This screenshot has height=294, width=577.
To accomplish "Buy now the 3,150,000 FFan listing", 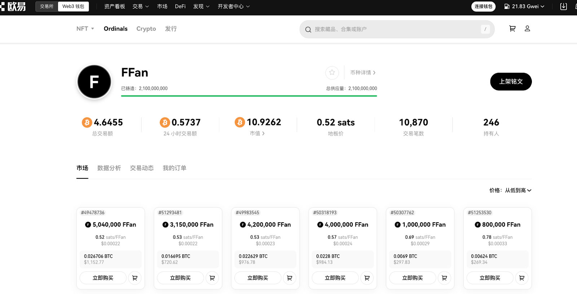I will [x=180, y=278].
